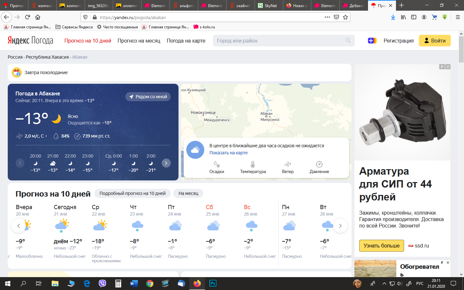Viewport: 464px width, 290px height.
Task: Click the На месяц button
Action: click(188, 193)
